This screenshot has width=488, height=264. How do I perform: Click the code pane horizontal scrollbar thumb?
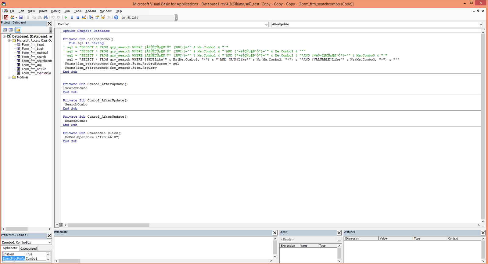pyautogui.click(x=108, y=225)
